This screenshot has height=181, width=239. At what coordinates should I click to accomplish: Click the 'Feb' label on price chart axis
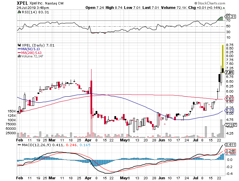tap(20, 140)
